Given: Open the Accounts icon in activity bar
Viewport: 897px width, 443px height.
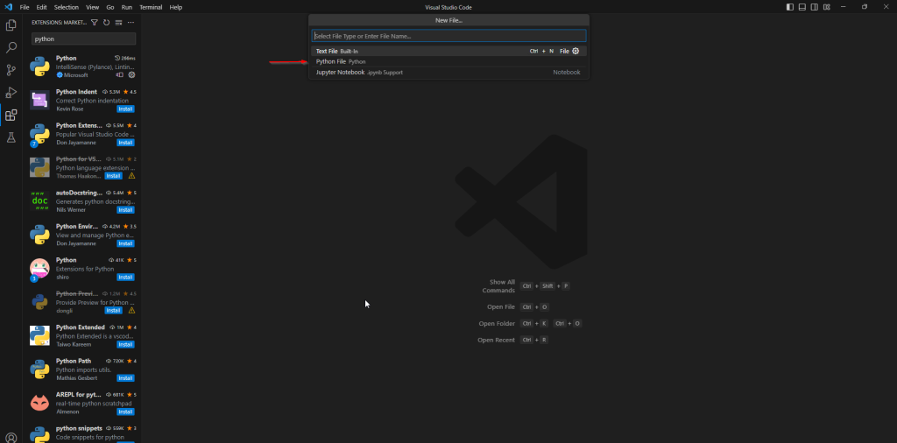Looking at the screenshot, I should [11, 437].
